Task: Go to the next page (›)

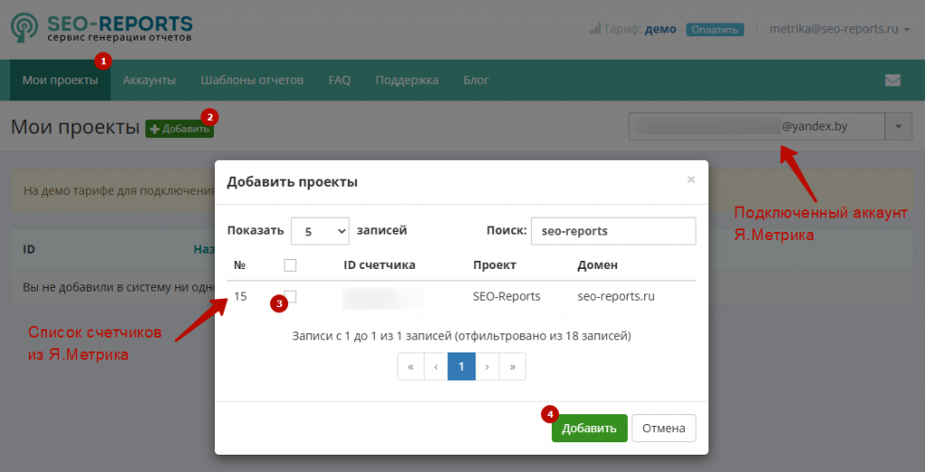Action: [487, 366]
